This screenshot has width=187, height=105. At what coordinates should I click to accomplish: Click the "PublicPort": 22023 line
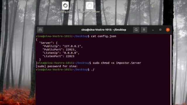59,50
